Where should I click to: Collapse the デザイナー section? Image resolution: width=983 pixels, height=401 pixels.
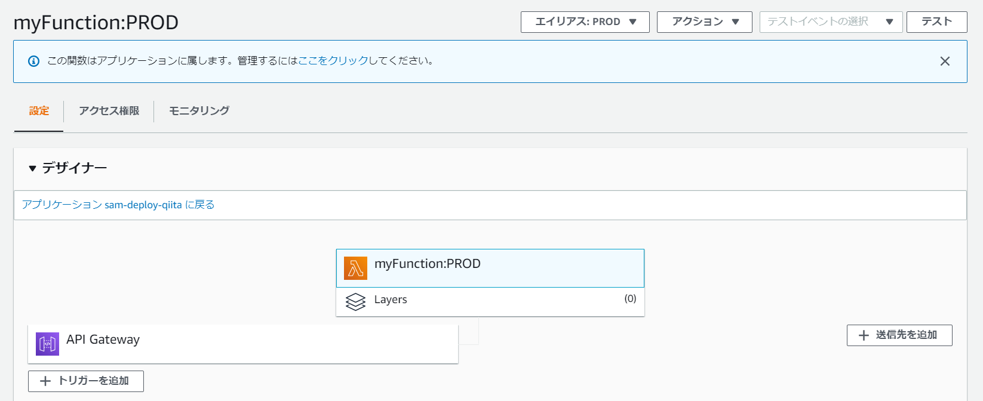click(x=33, y=168)
